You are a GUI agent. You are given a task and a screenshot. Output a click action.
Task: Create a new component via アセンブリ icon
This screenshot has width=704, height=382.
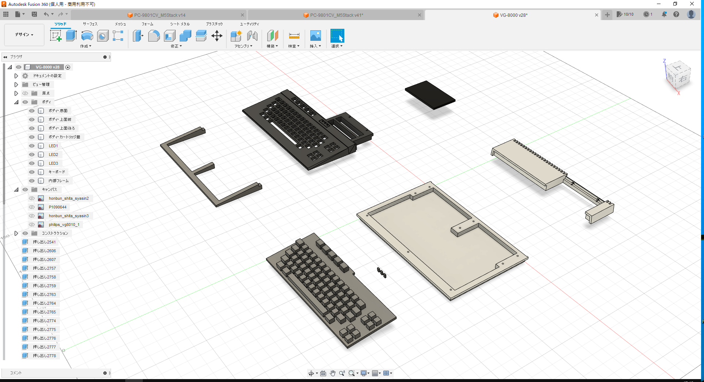(x=236, y=36)
